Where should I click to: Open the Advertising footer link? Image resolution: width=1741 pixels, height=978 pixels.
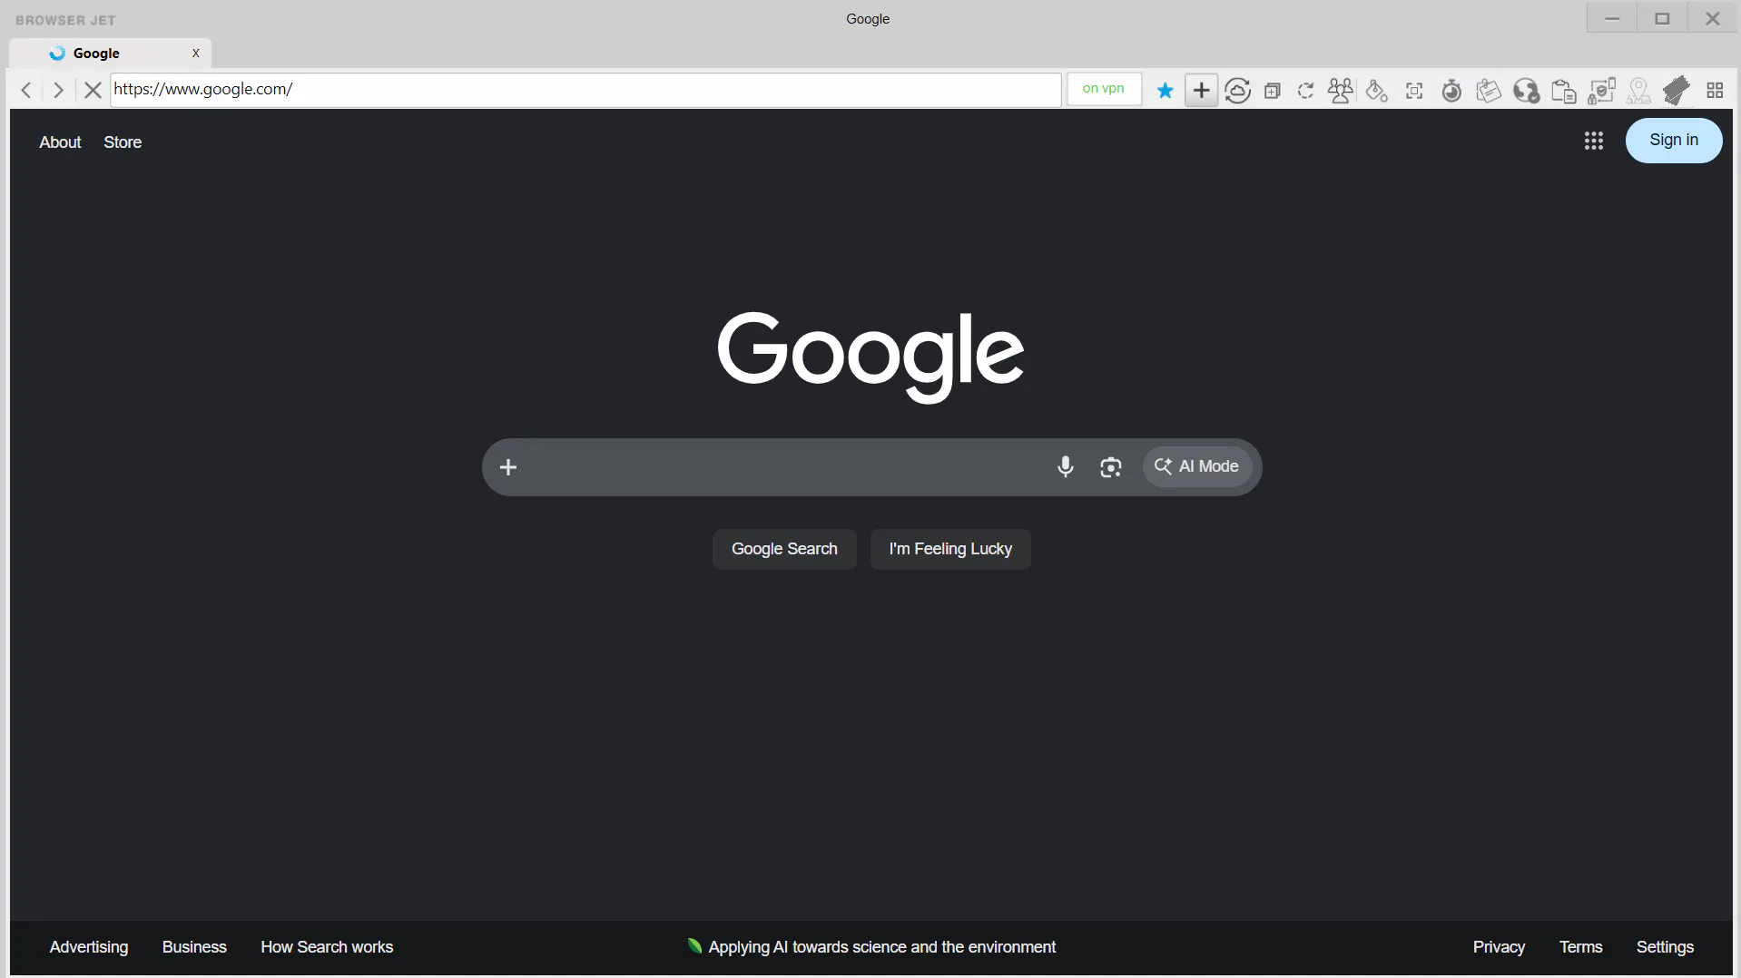89,947
